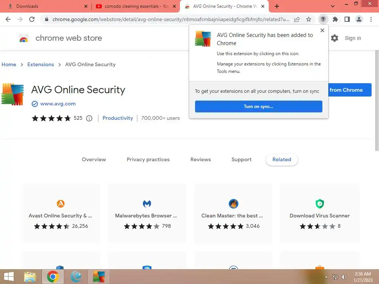
Task: Reload the current page
Action: pyautogui.click(x=32, y=19)
